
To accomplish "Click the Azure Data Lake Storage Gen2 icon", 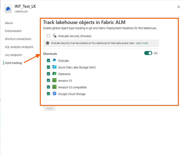I will click(54, 67).
